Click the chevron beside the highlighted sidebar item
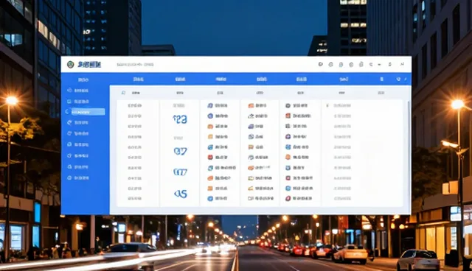The image size is (472, 271). (x=67, y=112)
